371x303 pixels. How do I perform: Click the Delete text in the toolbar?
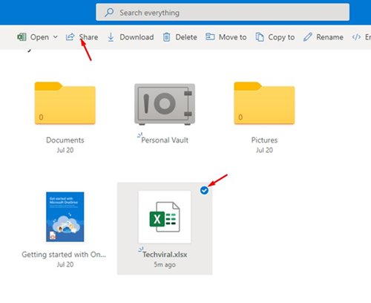pyautogui.click(x=186, y=37)
